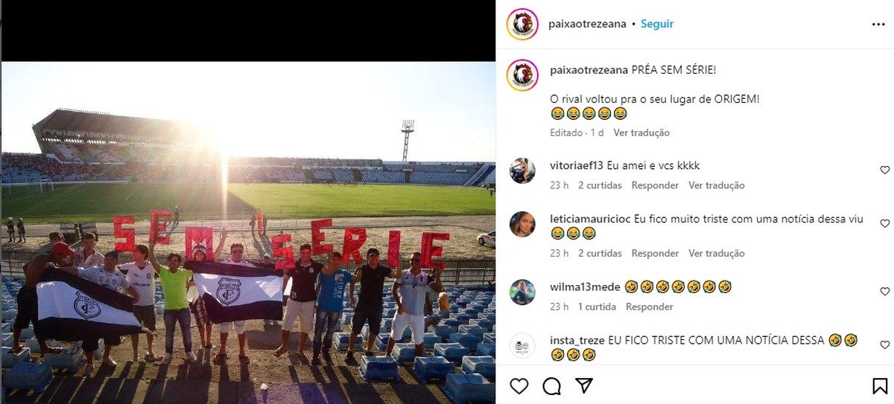Image resolution: width=894 pixels, height=404 pixels.
Task: Share the post via paper plane icon
Action: click(x=585, y=385)
